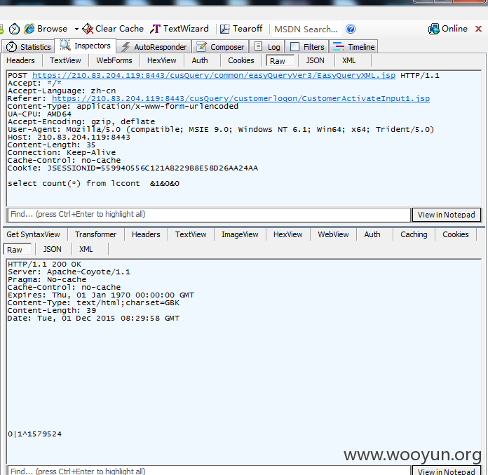The width and height of the screenshot is (488, 475).
Task: Select the response Raw tab
Action: point(17,250)
